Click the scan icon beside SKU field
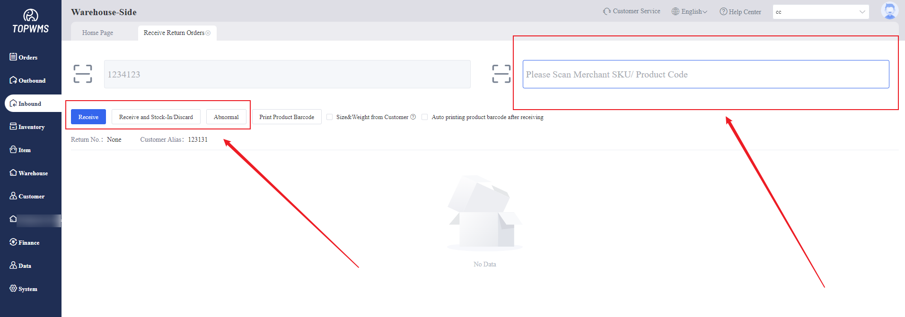905x317 pixels. click(501, 74)
